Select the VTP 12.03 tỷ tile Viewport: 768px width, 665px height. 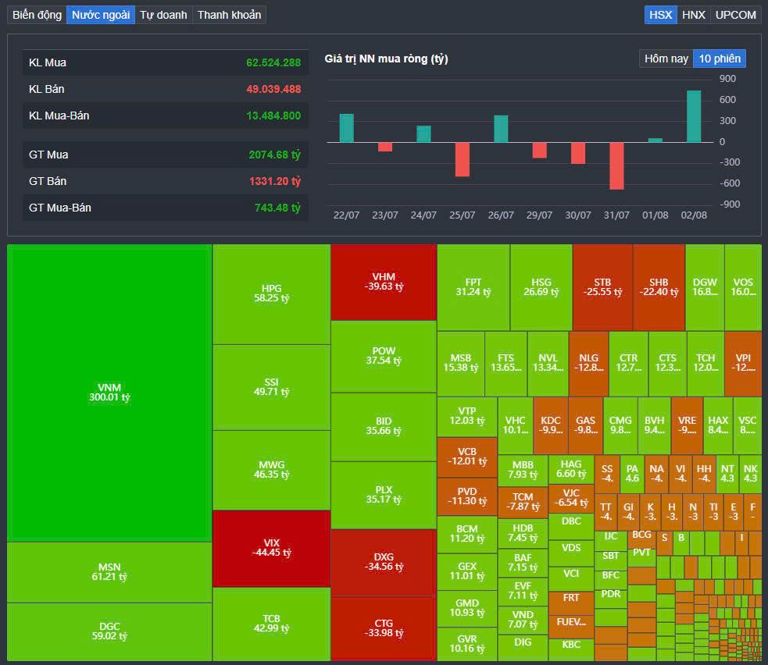(x=467, y=417)
